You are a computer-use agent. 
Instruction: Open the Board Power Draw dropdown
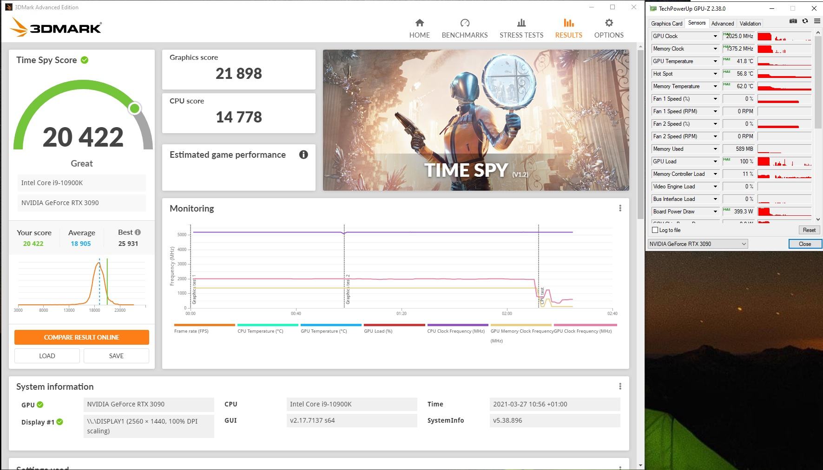pyautogui.click(x=715, y=212)
